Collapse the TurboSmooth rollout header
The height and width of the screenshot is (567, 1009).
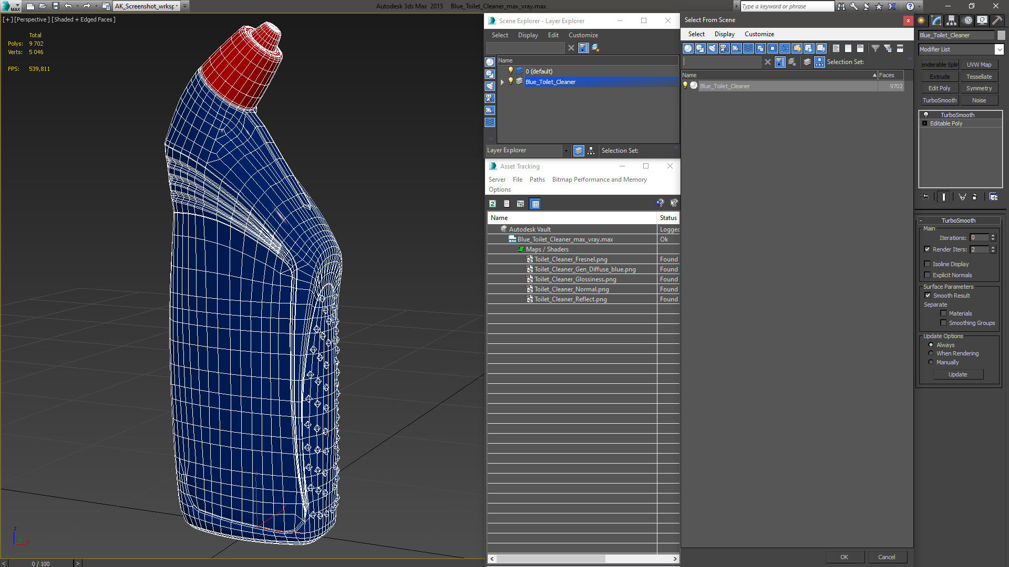[959, 220]
